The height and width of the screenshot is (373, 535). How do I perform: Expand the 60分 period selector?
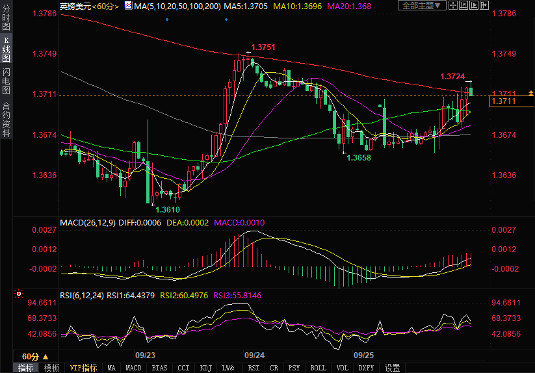click(34, 357)
